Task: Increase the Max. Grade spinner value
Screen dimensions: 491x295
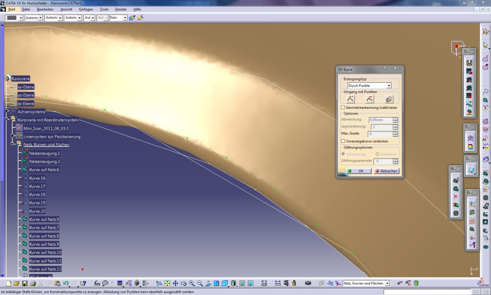Action: click(396, 132)
